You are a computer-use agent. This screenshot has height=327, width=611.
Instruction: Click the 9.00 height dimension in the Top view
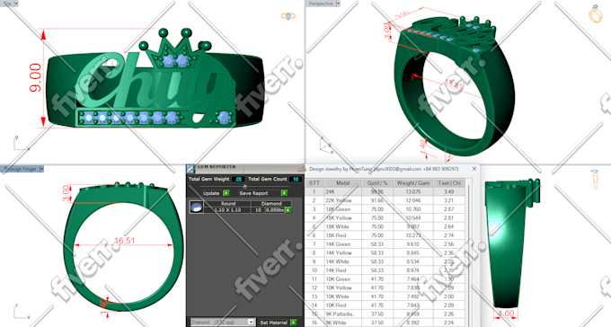click(x=35, y=77)
